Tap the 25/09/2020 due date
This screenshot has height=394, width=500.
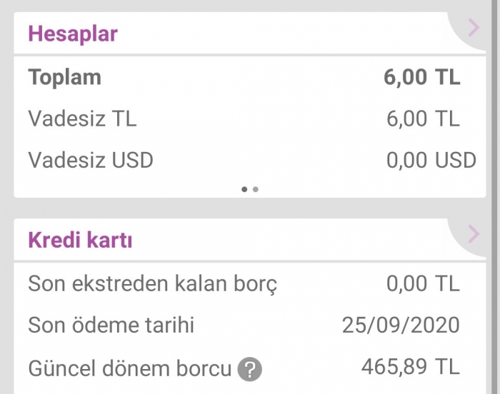(401, 325)
